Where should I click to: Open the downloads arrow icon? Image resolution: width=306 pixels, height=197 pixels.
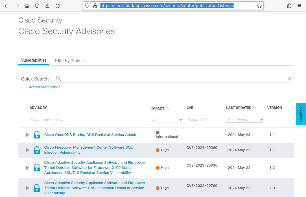pos(47,6)
